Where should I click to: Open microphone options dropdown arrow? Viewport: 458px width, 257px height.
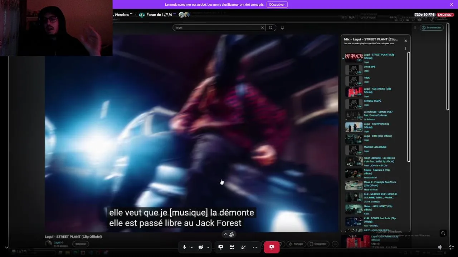[x=192, y=247]
